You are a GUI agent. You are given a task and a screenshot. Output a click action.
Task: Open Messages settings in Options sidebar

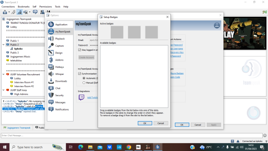click(60, 102)
